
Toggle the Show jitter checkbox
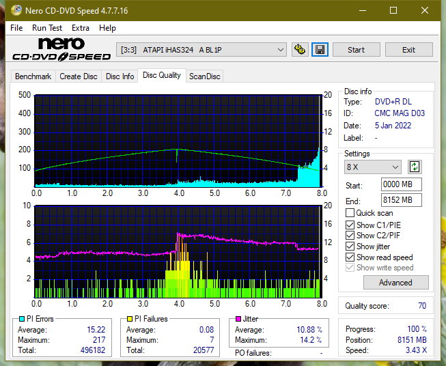[350, 247]
